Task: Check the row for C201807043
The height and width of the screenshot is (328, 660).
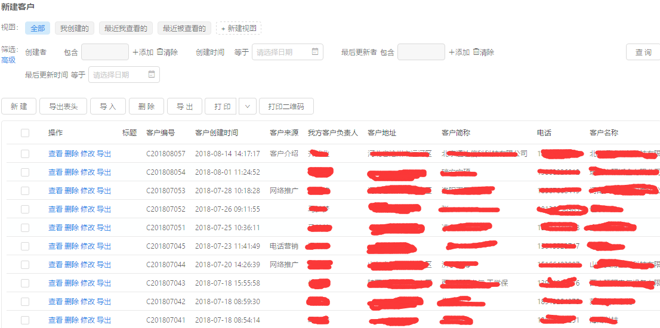Action: pos(25,283)
